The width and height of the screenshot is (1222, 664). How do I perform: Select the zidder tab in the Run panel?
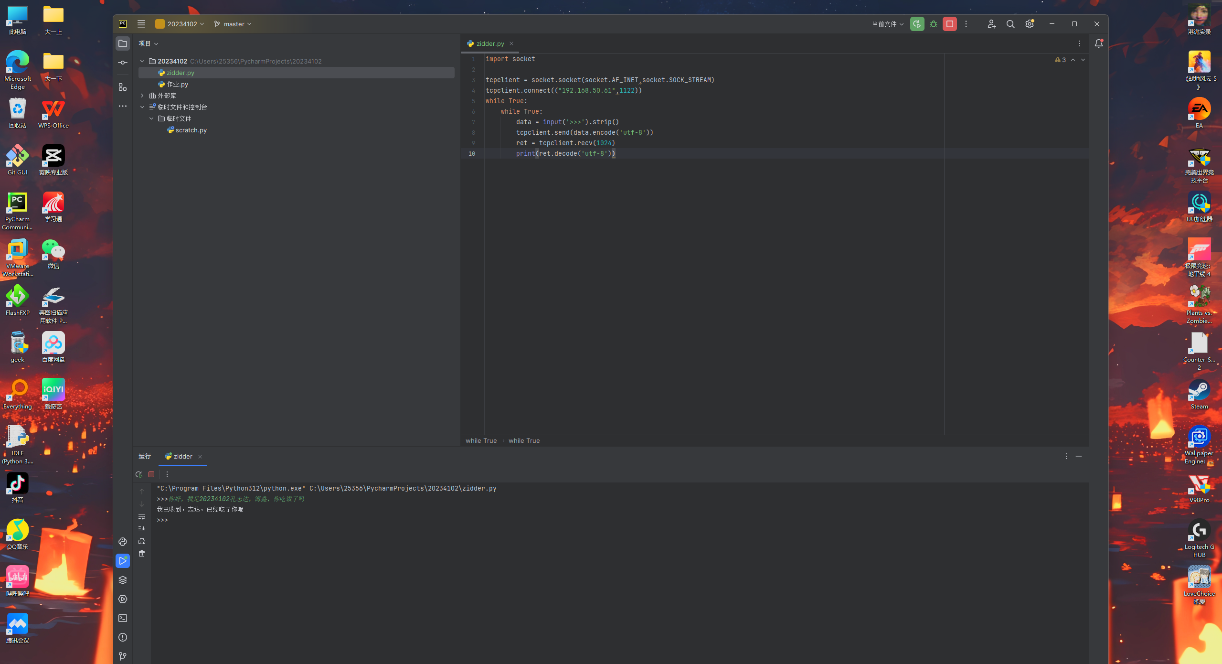[x=182, y=456]
